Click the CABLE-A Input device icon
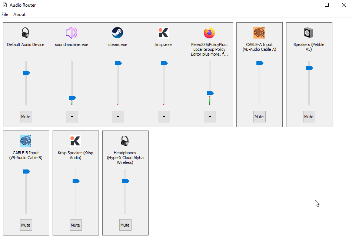Viewport: 352px width, 244px height. (259, 33)
